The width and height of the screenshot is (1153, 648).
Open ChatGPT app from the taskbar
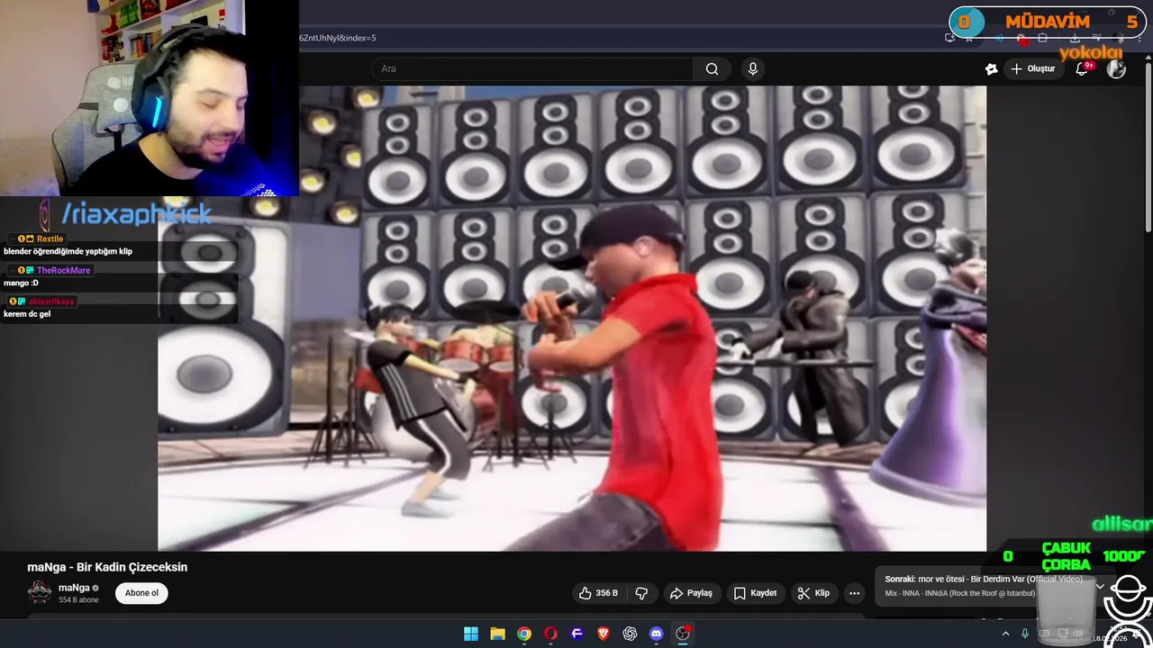point(630,634)
